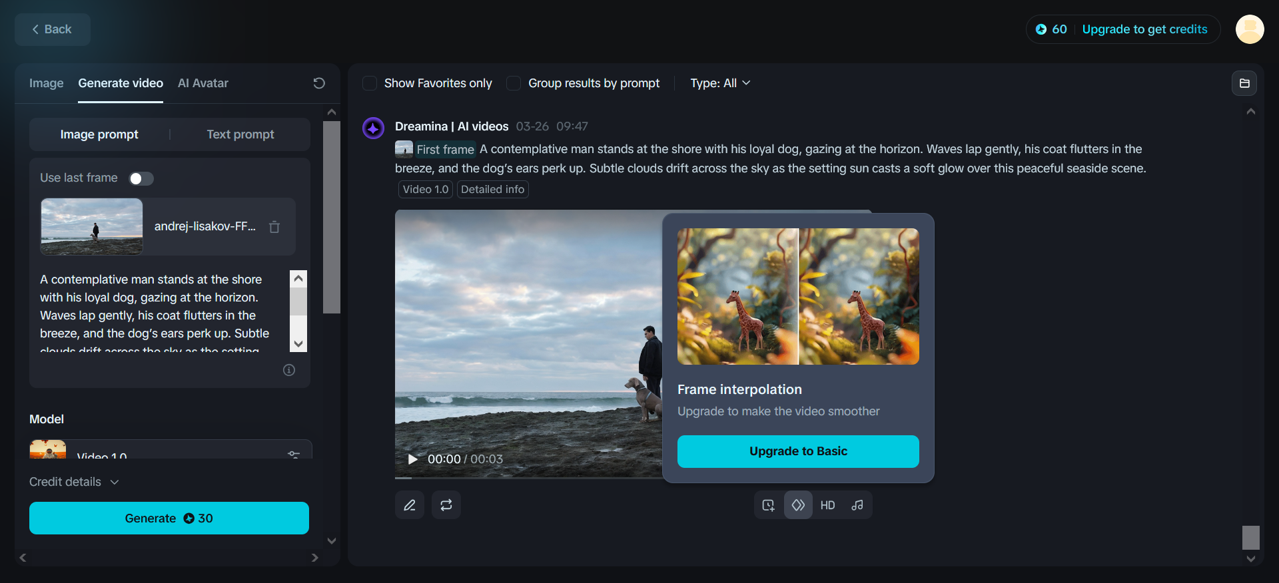Play the generated video

tap(412, 459)
